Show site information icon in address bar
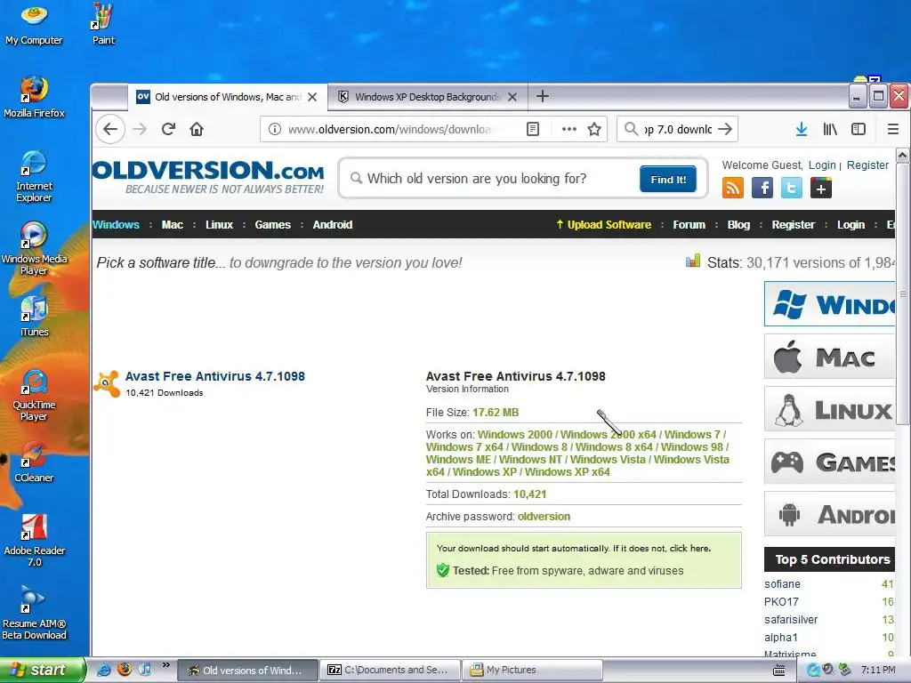 pos(275,129)
